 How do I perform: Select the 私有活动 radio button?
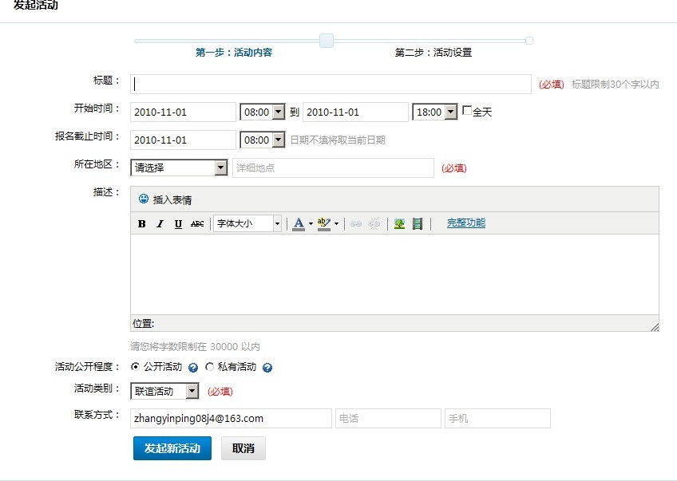pos(209,367)
